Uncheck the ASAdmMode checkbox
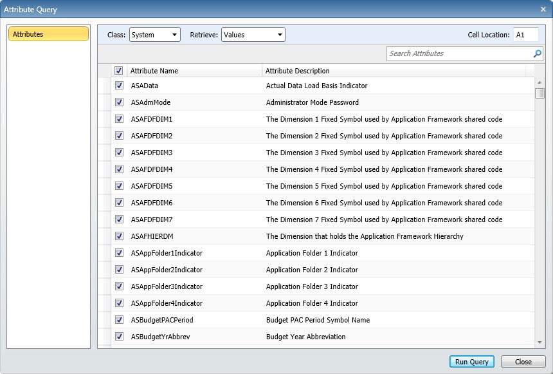 (119, 102)
